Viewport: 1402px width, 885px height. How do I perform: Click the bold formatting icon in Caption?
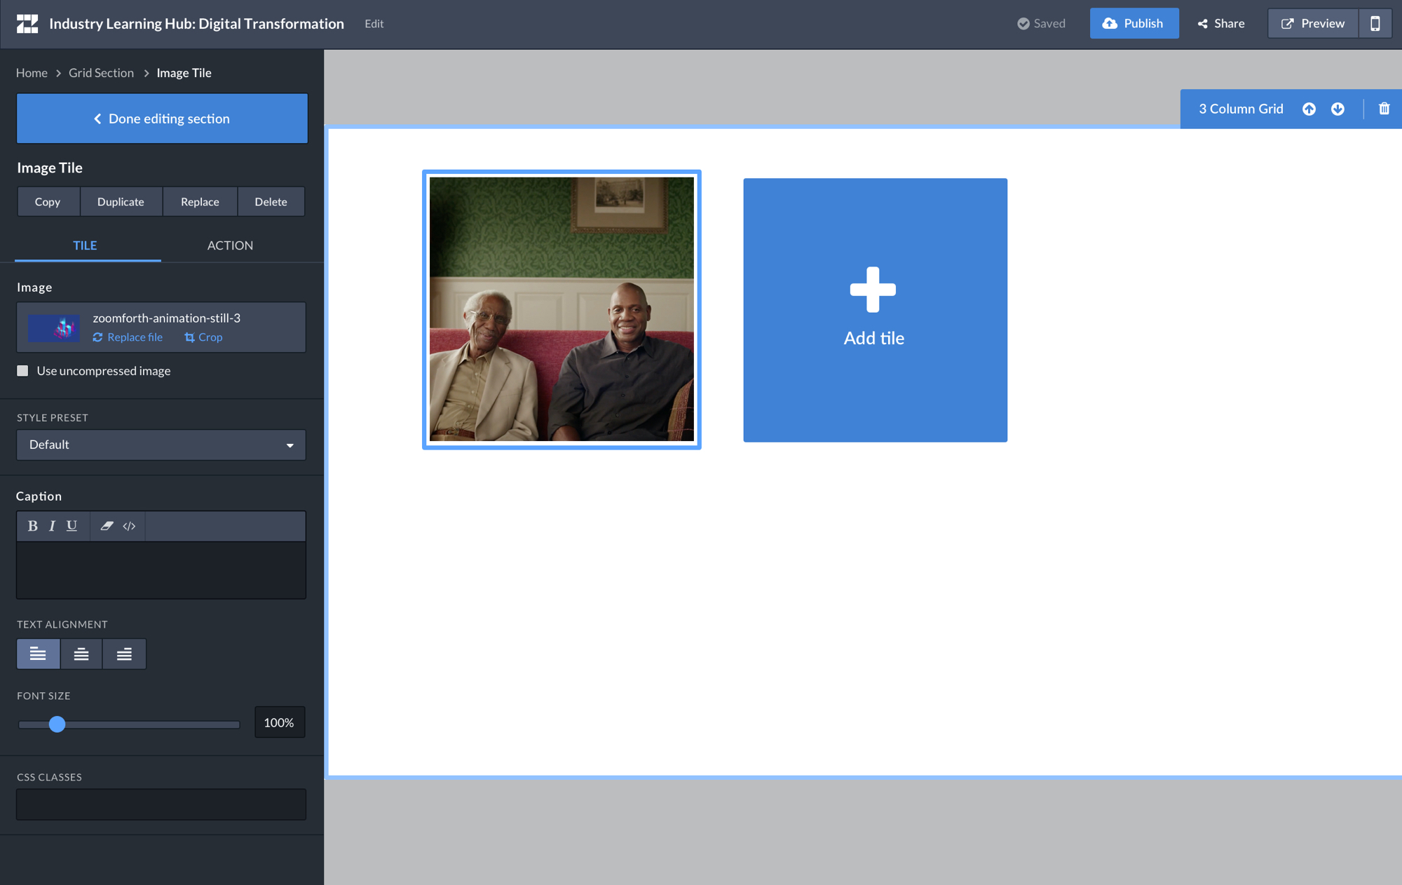point(32,526)
